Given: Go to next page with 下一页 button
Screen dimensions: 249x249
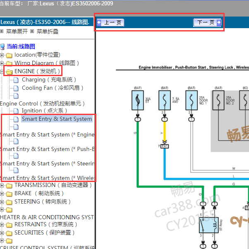Looking at the screenshot, I should (x=207, y=22).
